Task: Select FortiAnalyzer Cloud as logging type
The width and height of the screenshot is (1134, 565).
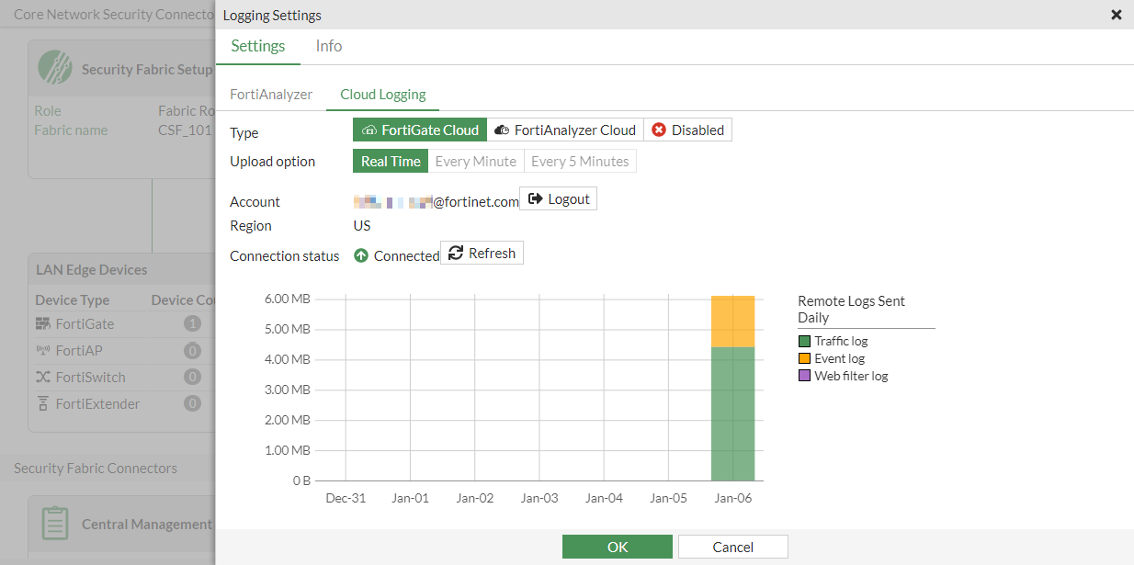Action: (x=564, y=129)
